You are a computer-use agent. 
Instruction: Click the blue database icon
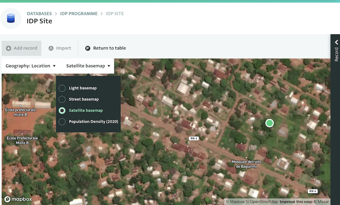(11, 18)
